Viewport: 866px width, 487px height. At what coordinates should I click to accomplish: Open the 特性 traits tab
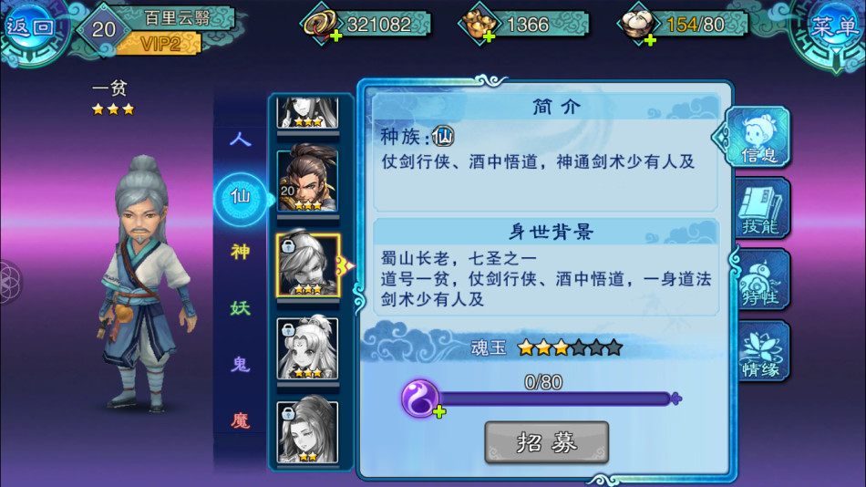point(761,280)
